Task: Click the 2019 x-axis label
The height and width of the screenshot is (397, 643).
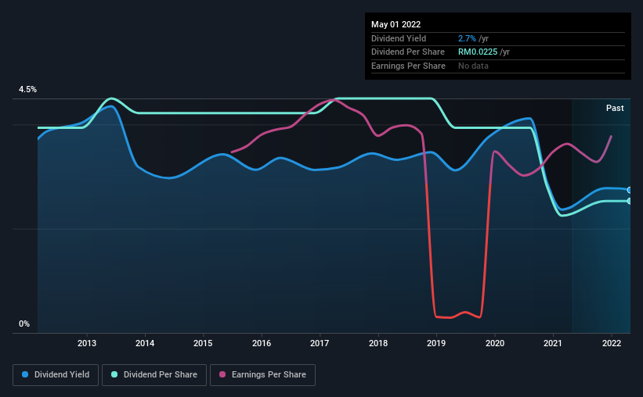Action: click(436, 343)
